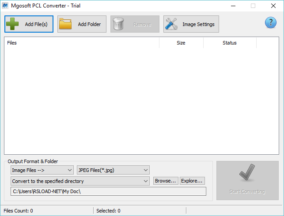Click the Mgosoft app icon in title bar
The height and width of the screenshot is (216, 284).
[x=5, y=6]
